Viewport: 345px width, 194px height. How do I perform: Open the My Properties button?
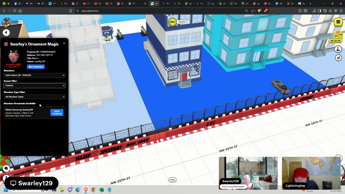click(x=36, y=67)
